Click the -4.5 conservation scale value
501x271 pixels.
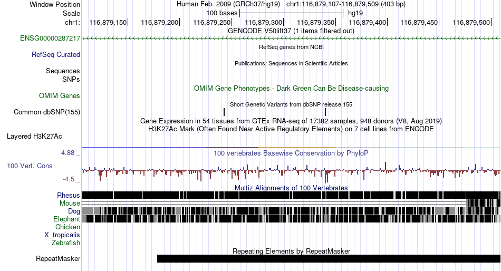coord(69,179)
